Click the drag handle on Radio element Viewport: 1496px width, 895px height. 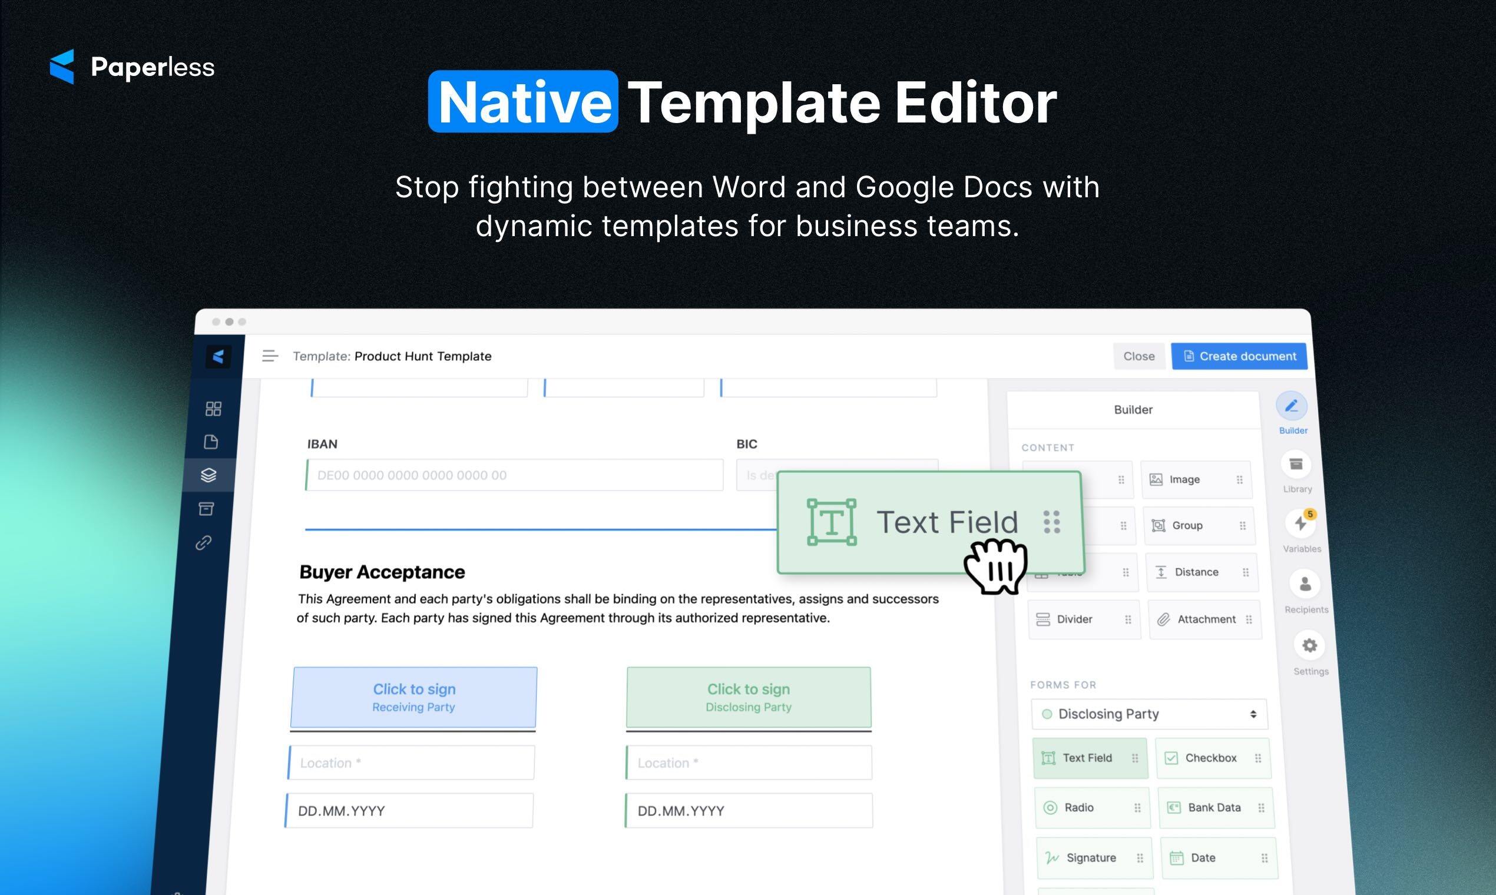(x=1137, y=808)
